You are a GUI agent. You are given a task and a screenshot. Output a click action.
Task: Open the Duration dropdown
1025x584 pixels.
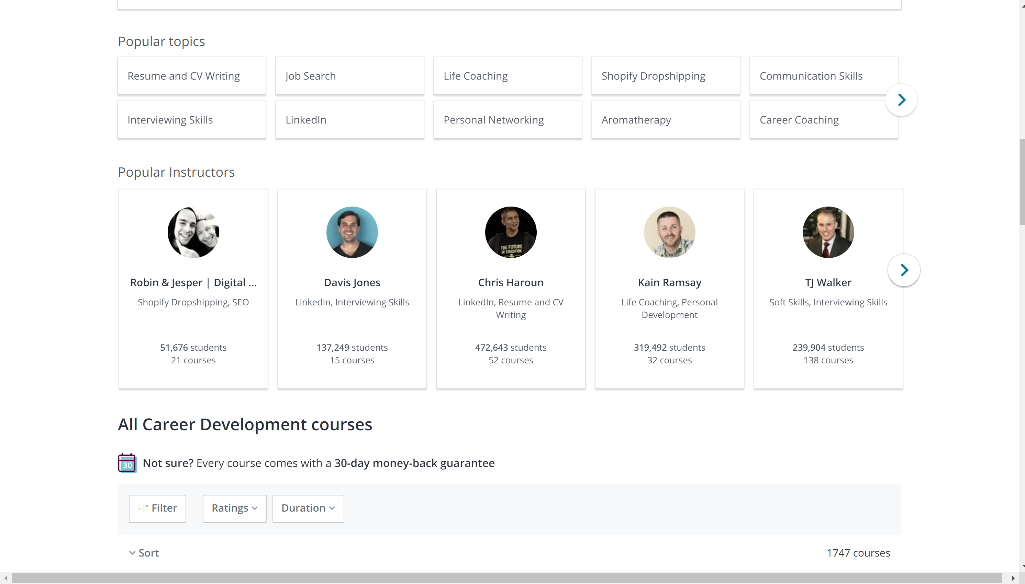click(307, 508)
